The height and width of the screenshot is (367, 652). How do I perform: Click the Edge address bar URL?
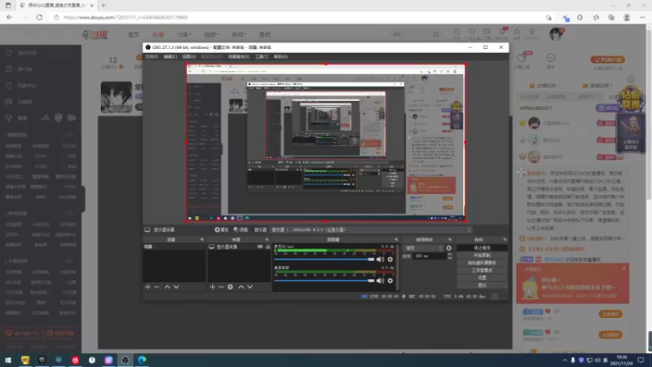click(x=126, y=17)
